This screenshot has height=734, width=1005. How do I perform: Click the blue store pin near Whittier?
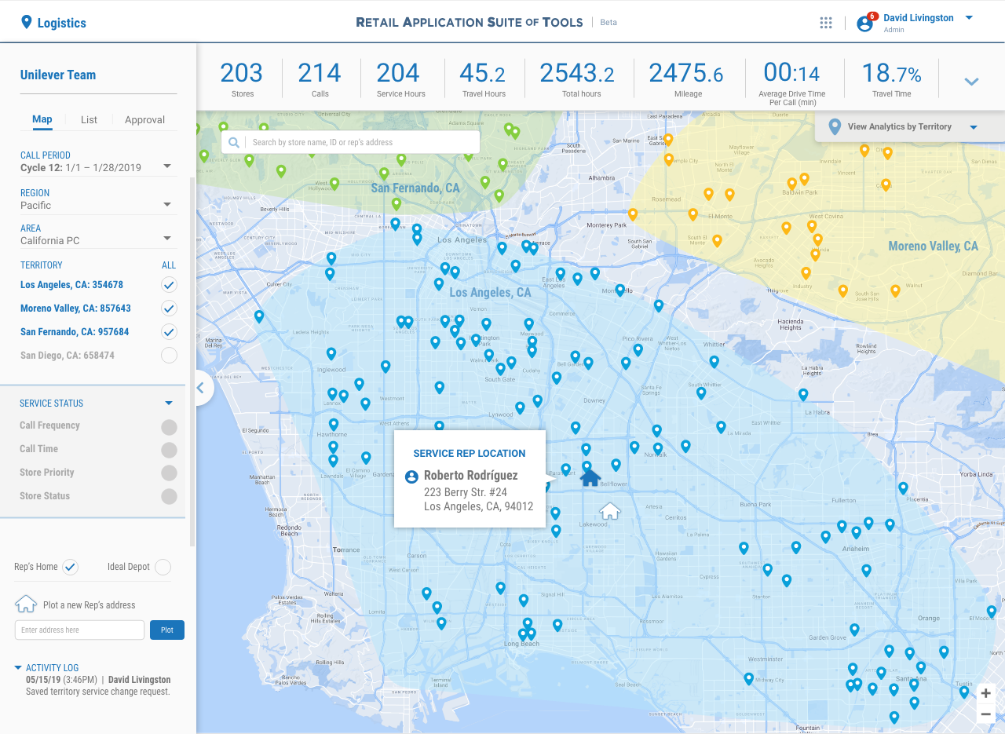714,362
